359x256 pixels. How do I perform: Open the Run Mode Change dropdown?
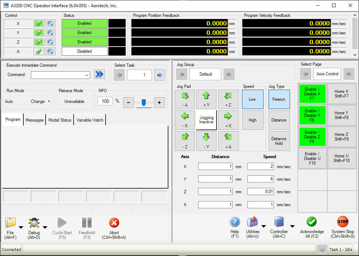[40, 101]
